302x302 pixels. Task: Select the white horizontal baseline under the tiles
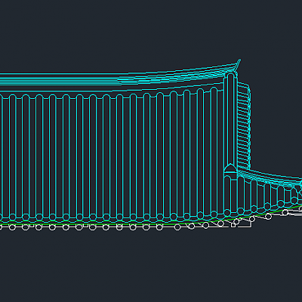coord(83,227)
